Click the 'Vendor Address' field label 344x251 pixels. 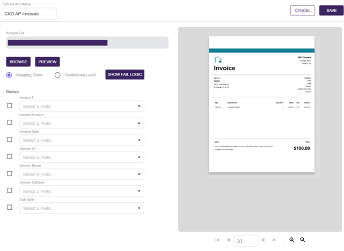[32, 182]
